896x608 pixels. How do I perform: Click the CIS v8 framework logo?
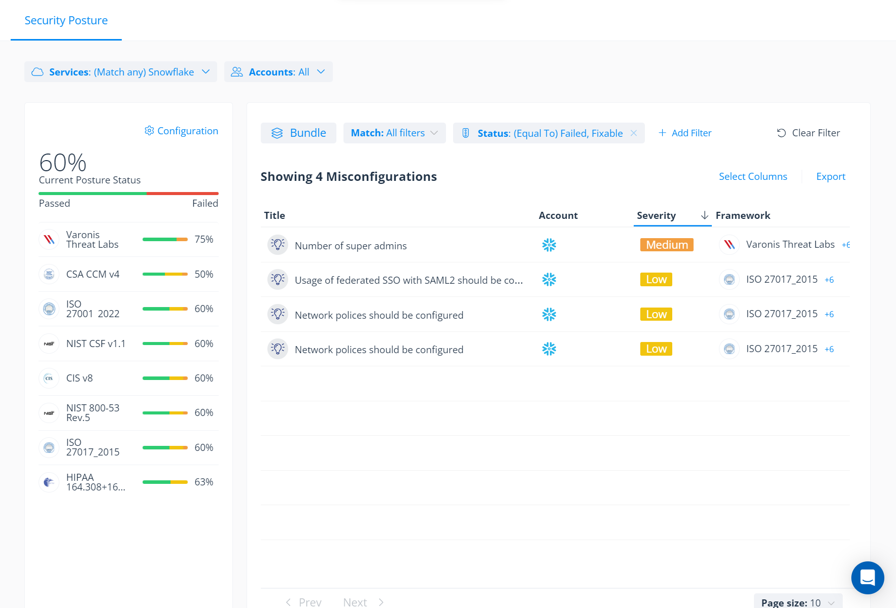pos(49,378)
